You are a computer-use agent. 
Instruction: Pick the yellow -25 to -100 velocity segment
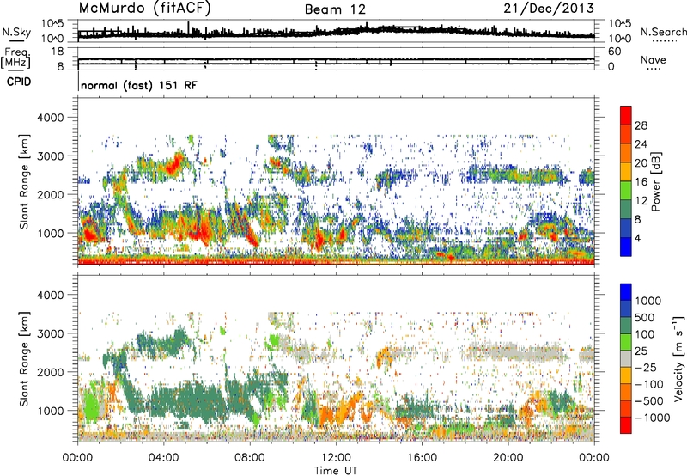626,375
